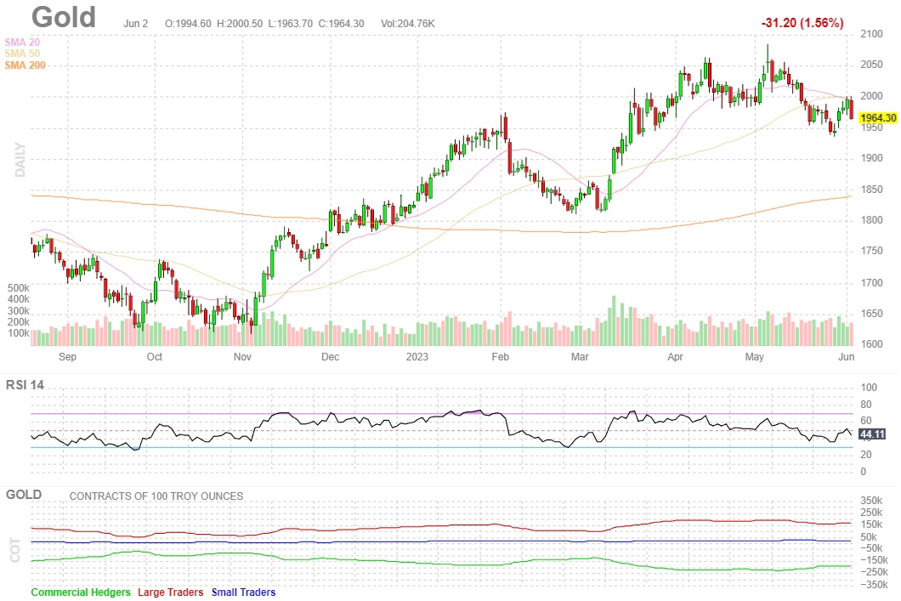Select the close price C:1964.30 in header
901x601 pixels.
(342, 24)
